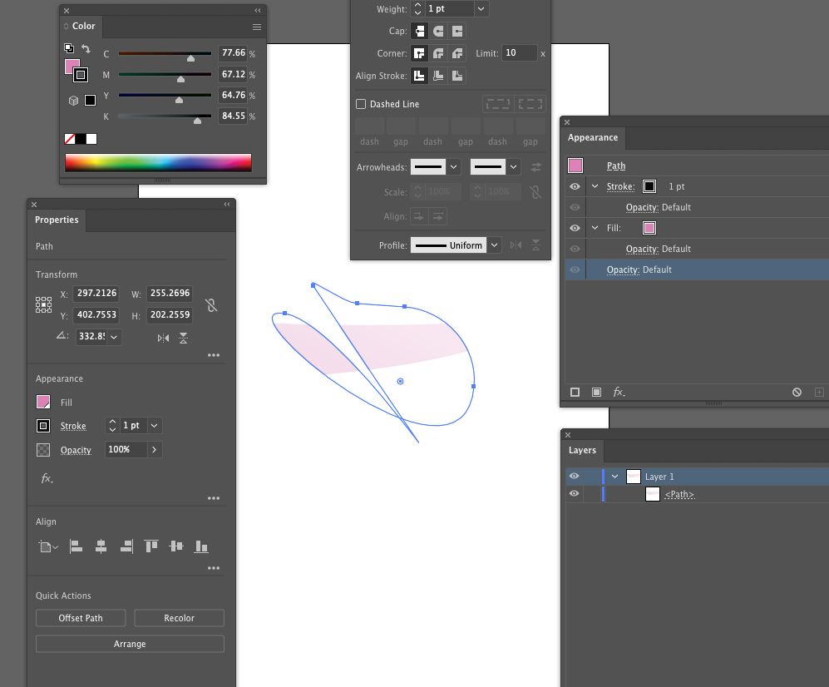Open Properties stroke weight dropdown
The height and width of the screenshot is (687, 829).
click(154, 425)
